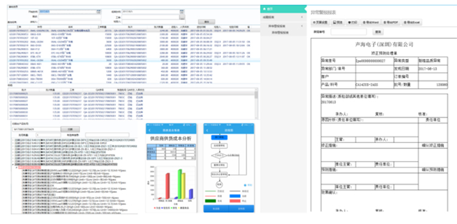Select the highlighted red tree sub-node
The width and height of the screenshot is (457, 224).
[29, 167]
